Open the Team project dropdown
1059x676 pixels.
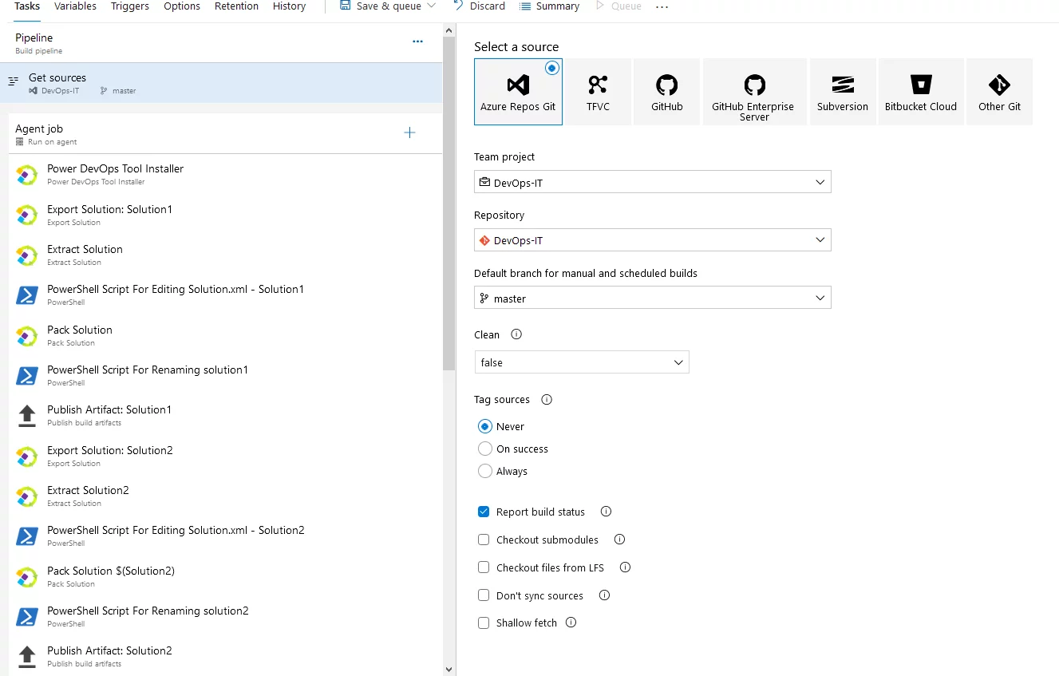(652, 182)
